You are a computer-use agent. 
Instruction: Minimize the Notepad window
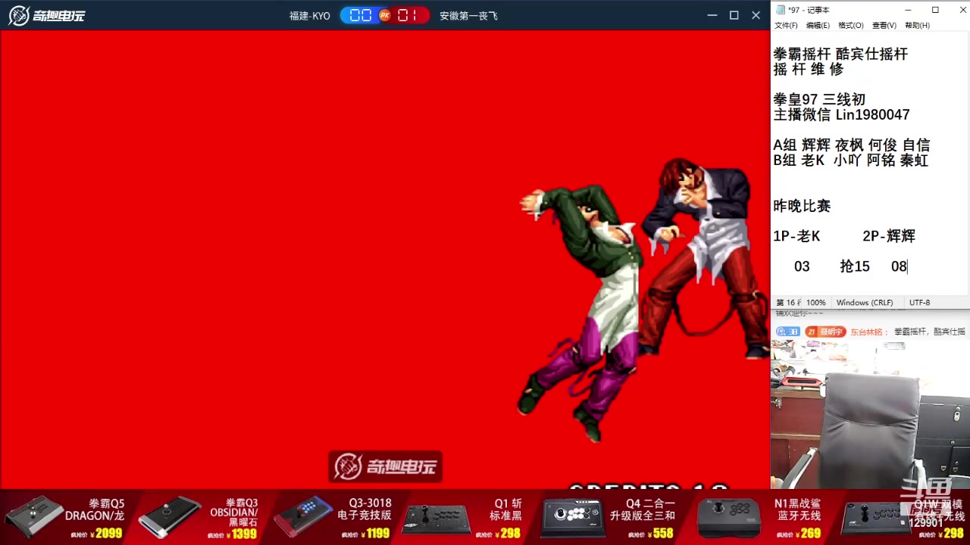(x=909, y=10)
